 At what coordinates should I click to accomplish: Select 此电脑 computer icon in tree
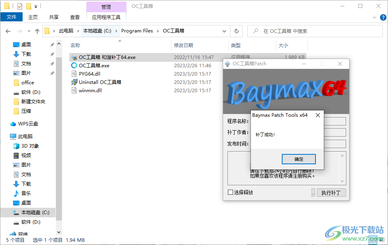13,137
